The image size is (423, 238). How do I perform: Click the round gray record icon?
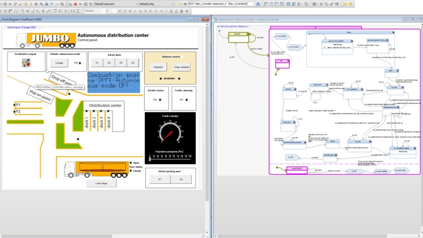[x=314, y=4]
